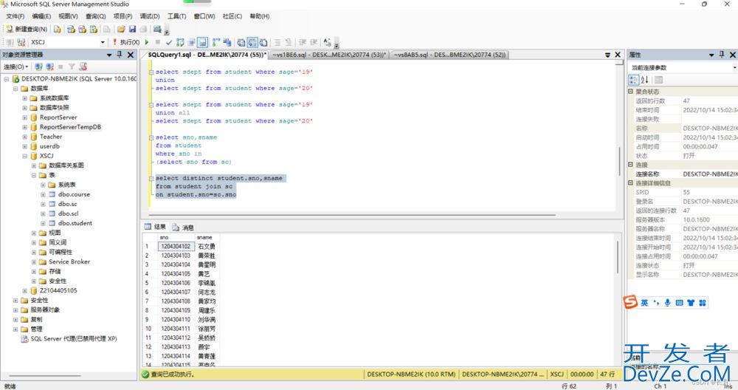Click the change connection icon beside database dropdown

(x=21, y=42)
